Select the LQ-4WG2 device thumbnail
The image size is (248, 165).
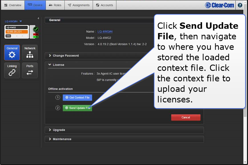point(17,32)
